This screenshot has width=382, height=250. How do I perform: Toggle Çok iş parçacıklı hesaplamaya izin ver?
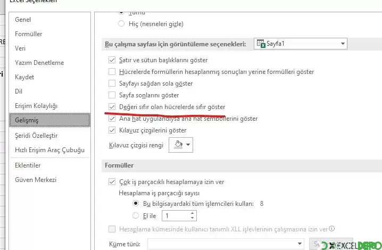pos(112,182)
